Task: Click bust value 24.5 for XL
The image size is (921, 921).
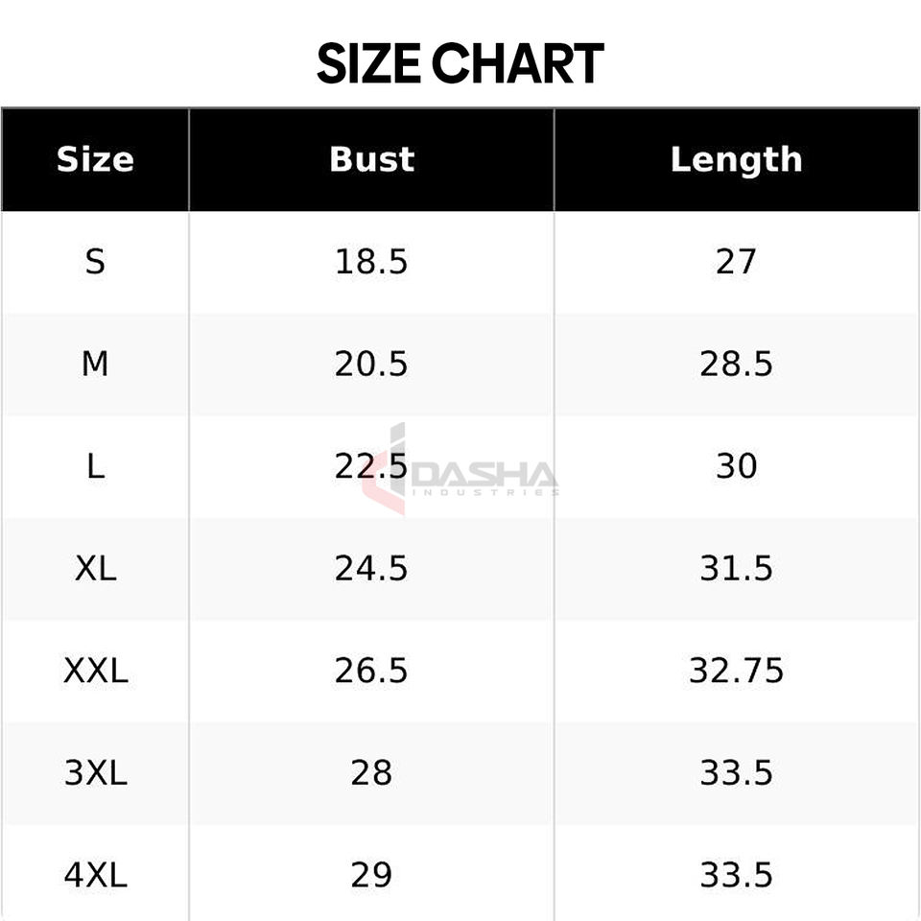Action: 371,569
